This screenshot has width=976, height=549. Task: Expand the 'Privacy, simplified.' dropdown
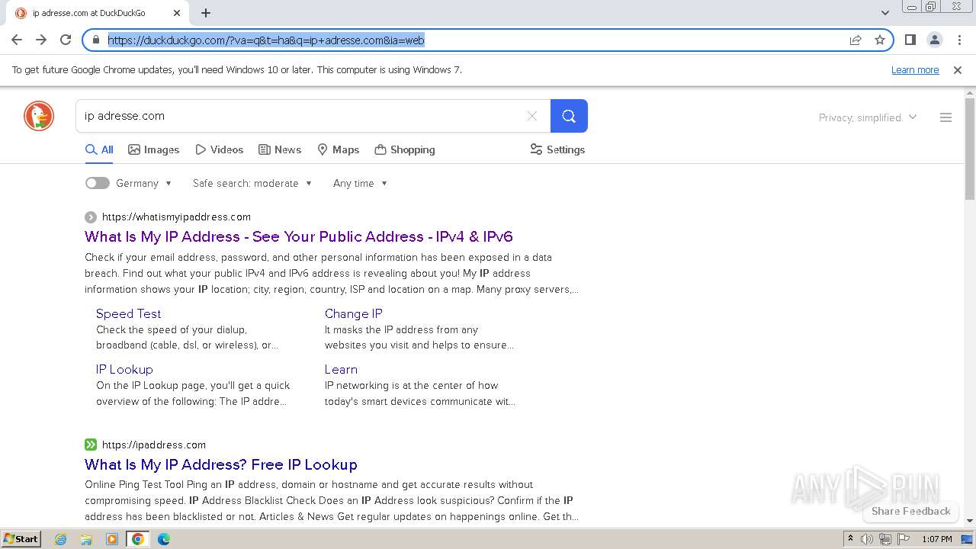tap(868, 117)
